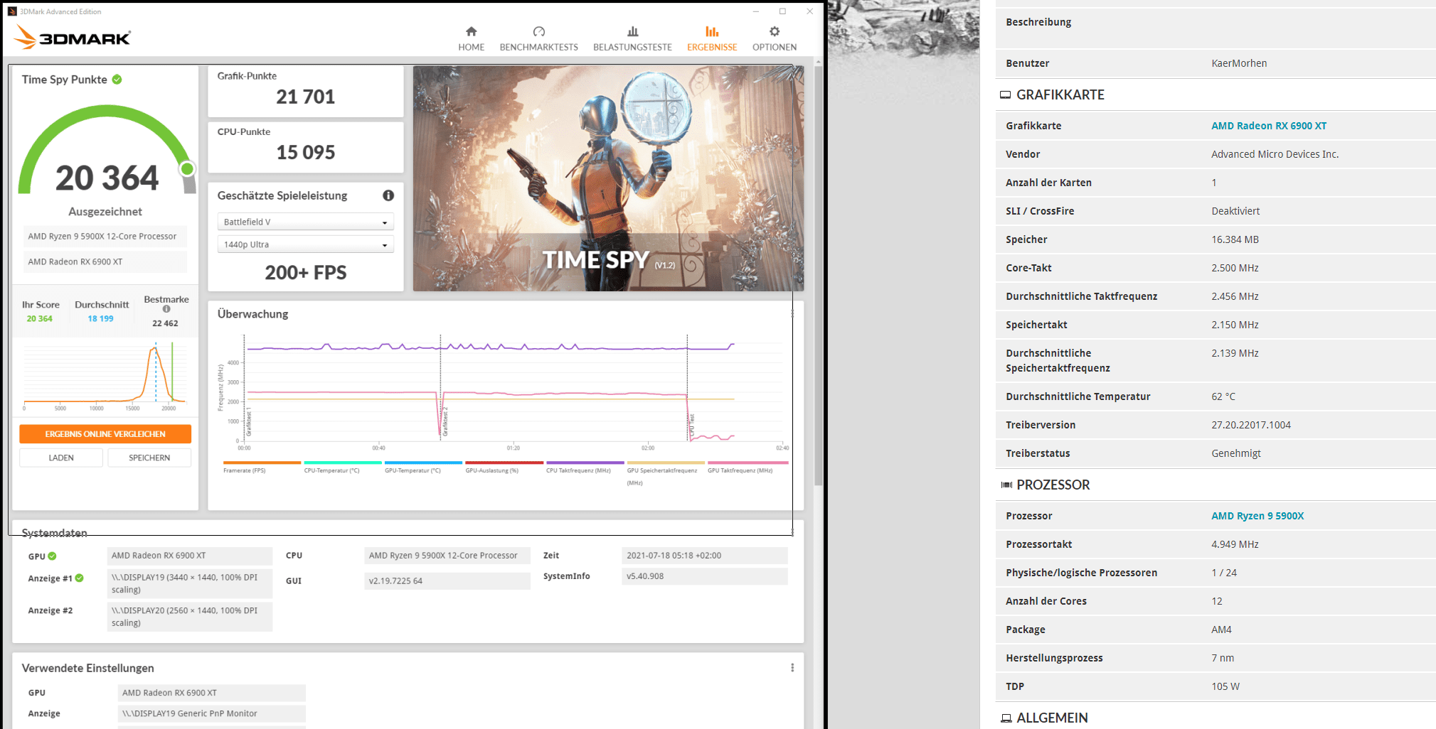Screen dimensions: 1436x729
Task: Toggle the GPU Speichertaktfrequenz legend line
Action: click(x=665, y=472)
